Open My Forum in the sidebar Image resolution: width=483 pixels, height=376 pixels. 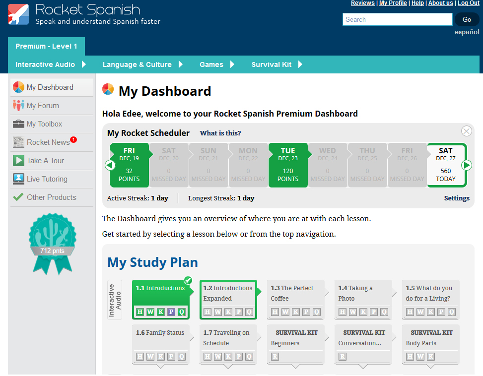coord(52,106)
